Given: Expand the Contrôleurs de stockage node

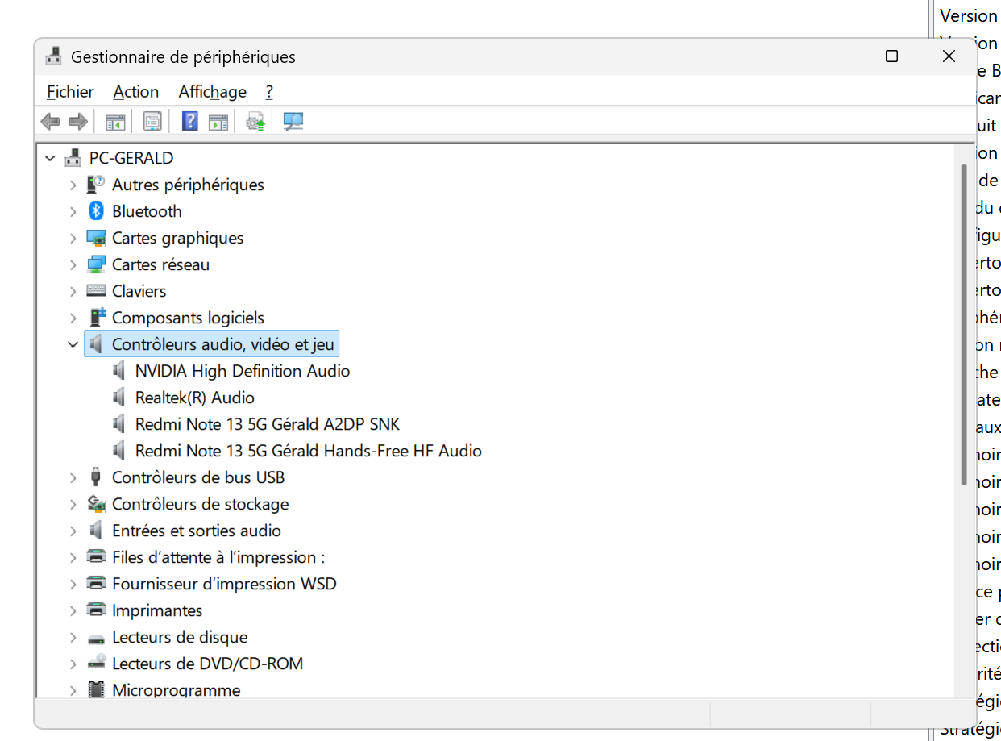Looking at the screenshot, I should 73,504.
